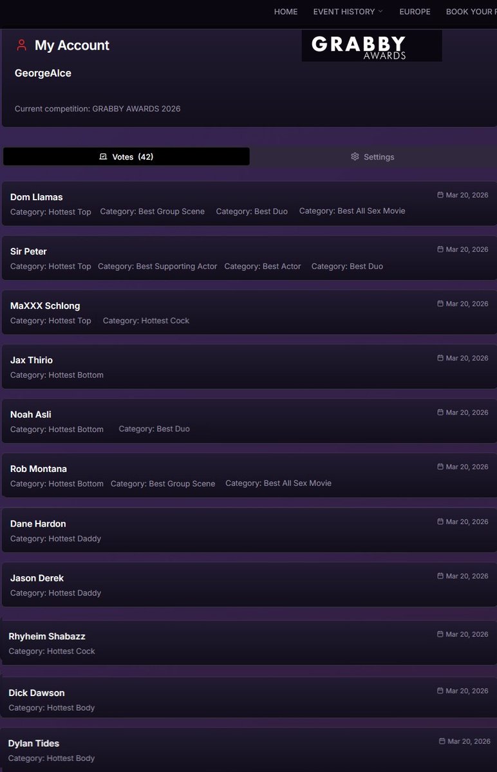This screenshot has width=497, height=772.
Task: Select the Jason Derek name
Action: (37, 578)
